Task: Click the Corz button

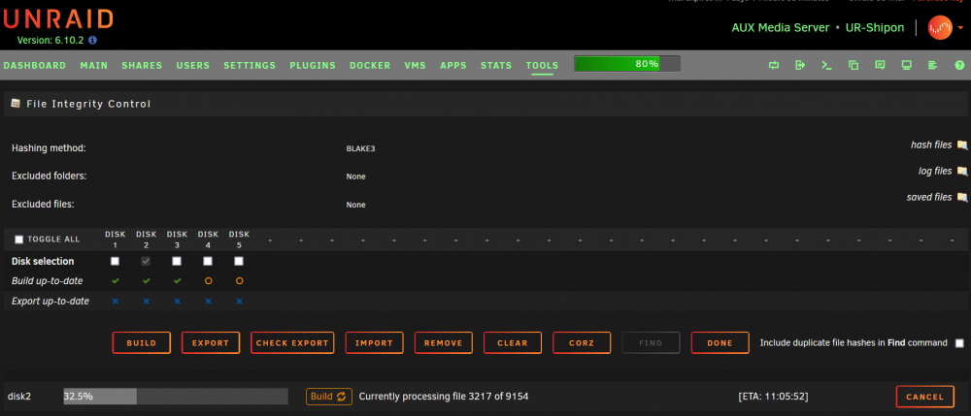Action: [x=582, y=343]
